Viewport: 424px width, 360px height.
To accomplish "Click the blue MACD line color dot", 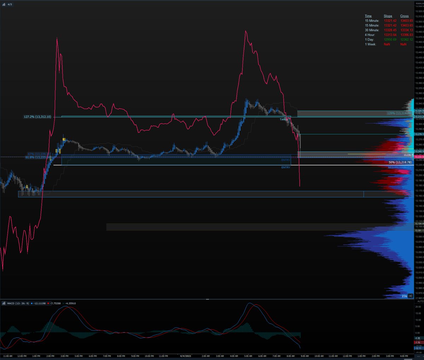I will tap(31, 303).
